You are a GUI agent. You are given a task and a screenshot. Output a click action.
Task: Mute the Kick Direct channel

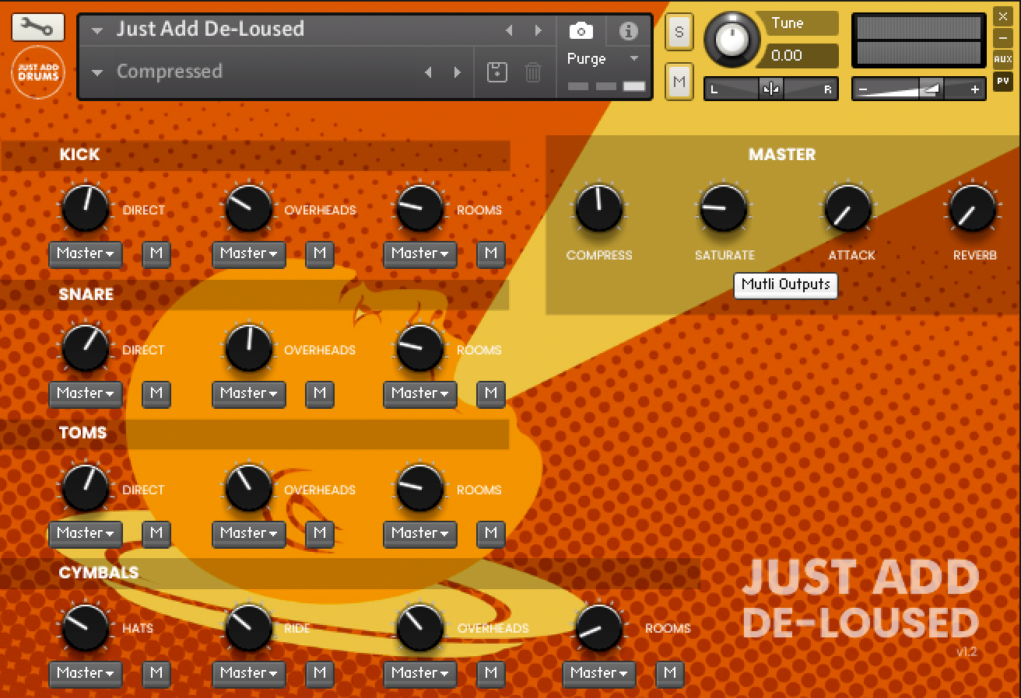coord(156,253)
